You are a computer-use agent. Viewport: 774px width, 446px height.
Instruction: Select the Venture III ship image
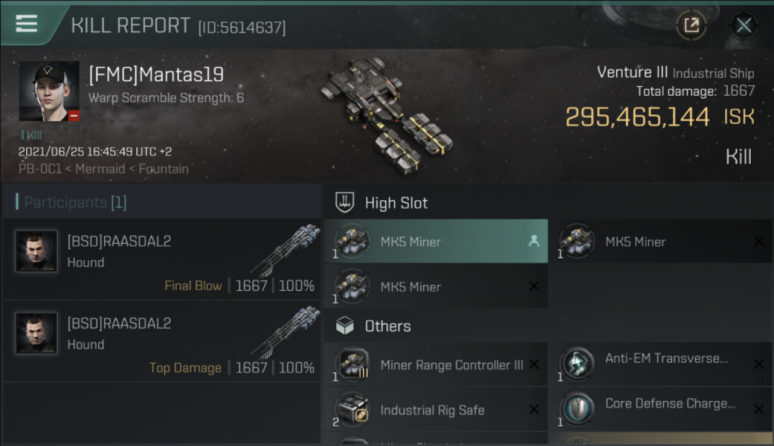click(386, 113)
